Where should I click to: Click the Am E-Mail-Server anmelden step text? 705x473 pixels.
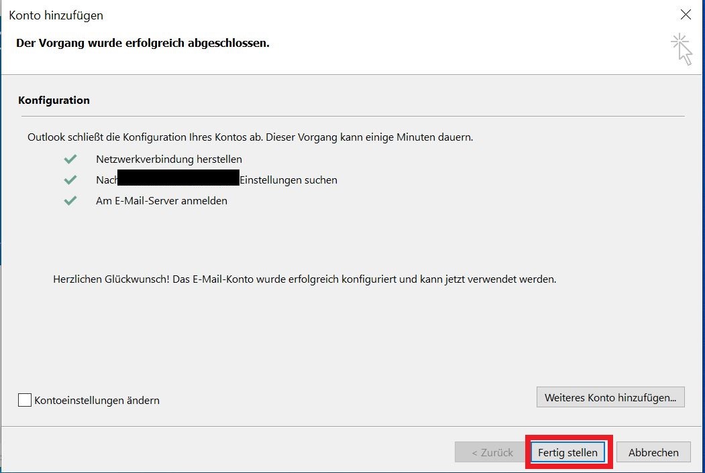tap(161, 200)
